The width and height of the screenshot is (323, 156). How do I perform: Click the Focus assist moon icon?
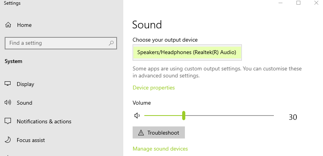(x=8, y=140)
